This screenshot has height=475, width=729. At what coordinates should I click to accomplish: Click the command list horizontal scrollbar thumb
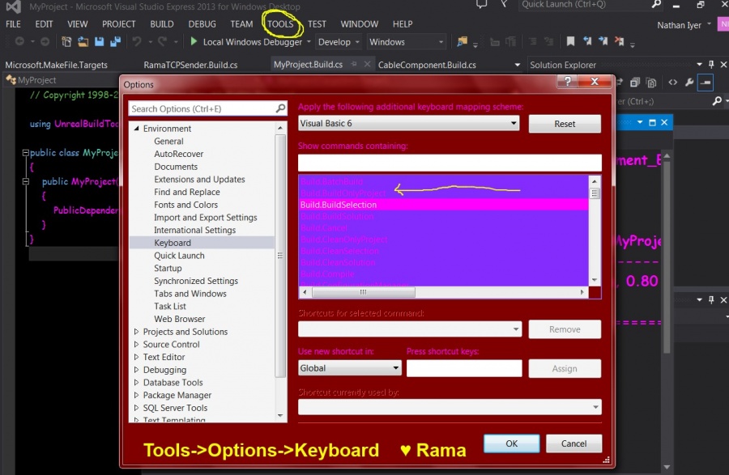[363, 292]
